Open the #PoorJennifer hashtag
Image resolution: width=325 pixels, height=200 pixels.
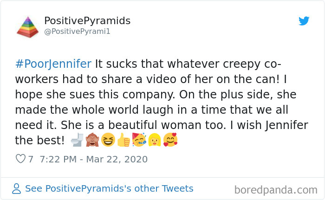pos(53,64)
